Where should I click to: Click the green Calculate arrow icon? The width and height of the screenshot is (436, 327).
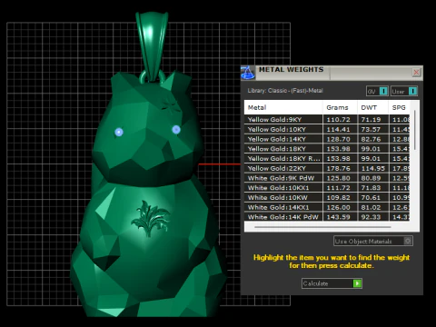tap(357, 283)
